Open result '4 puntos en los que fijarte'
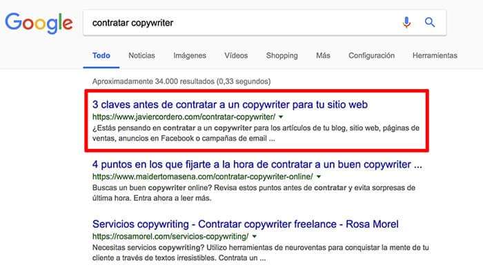The width and height of the screenshot is (483, 276). coord(257,164)
